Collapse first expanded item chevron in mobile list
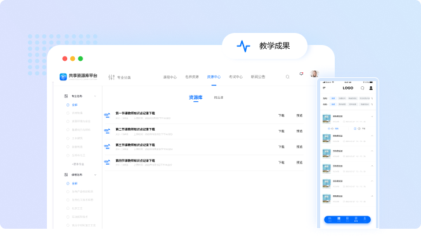 372,117
